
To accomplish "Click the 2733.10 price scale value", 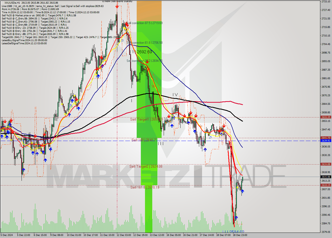I will (326, 2).
